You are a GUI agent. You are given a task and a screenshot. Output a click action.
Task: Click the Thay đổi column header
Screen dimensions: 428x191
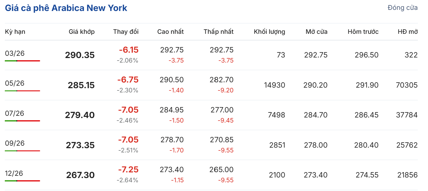126,32
